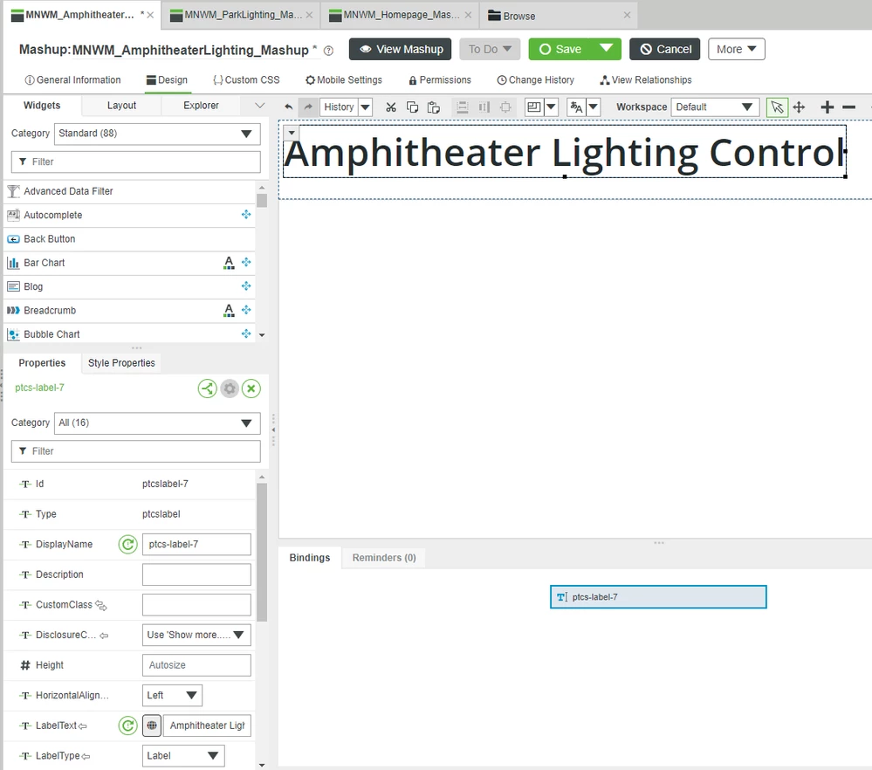
Task: Cut selected widget with scissors icon
Action: click(x=391, y=107)
